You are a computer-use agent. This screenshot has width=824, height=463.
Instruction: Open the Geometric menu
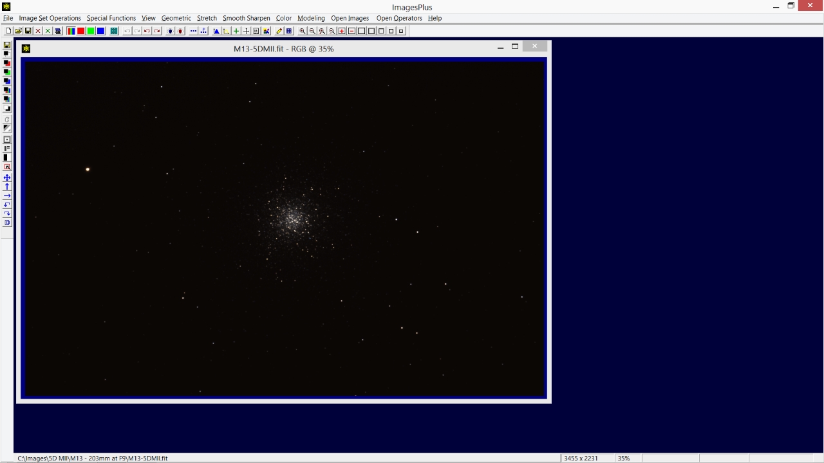[x=176, y=18]
